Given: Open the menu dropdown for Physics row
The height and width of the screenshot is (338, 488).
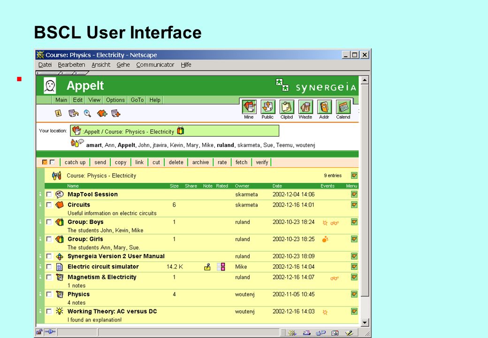Looking at the screenshot, I should click(354, 294).
